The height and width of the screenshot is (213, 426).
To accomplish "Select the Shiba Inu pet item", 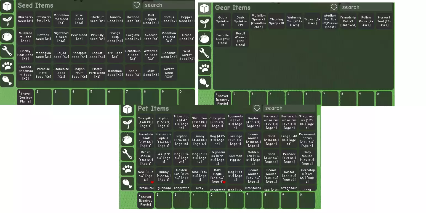I will [x=199, y=122].
